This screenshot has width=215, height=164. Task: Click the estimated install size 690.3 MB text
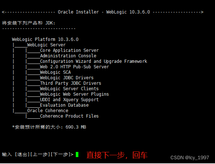coord(49,127)
